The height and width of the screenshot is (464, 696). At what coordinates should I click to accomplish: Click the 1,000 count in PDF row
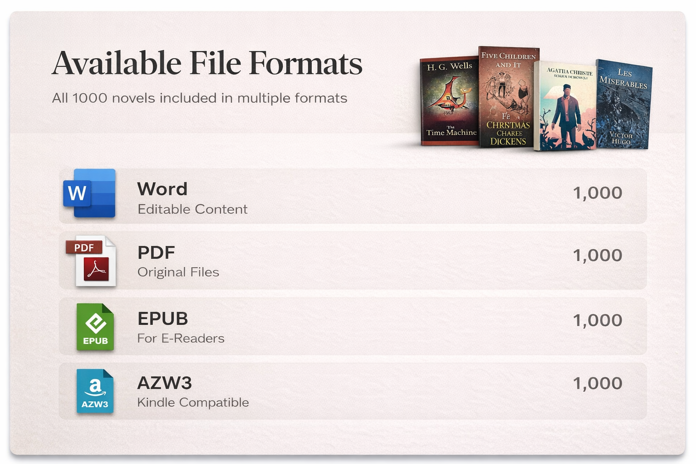[x=597, y=256]
